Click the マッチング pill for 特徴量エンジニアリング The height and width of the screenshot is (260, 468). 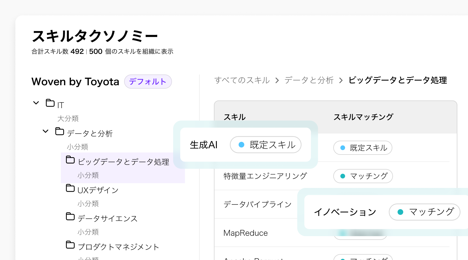coord(363,176)
